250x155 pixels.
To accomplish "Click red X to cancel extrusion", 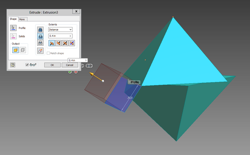I will point(76,72).
